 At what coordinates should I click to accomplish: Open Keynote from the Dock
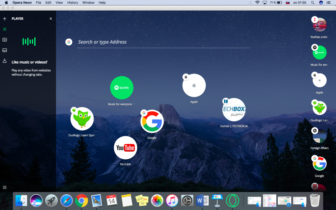(217, 201)
